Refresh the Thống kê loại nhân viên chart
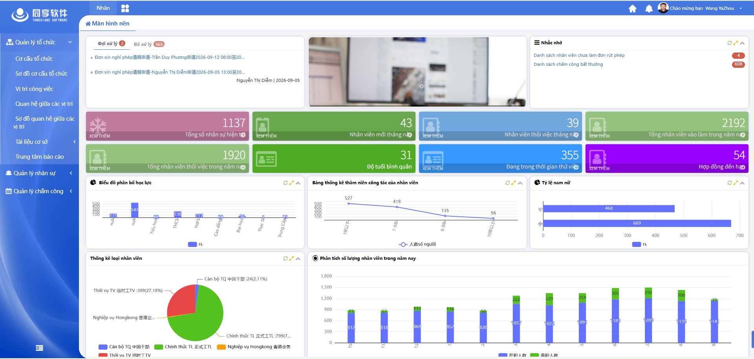 (x=285, y=259)
